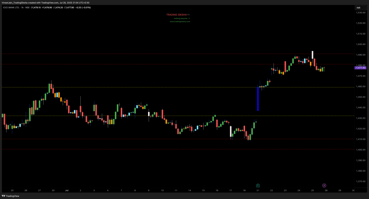Click the 1,370.00 price scale label
369x199 pixels.
coord(360,181)
